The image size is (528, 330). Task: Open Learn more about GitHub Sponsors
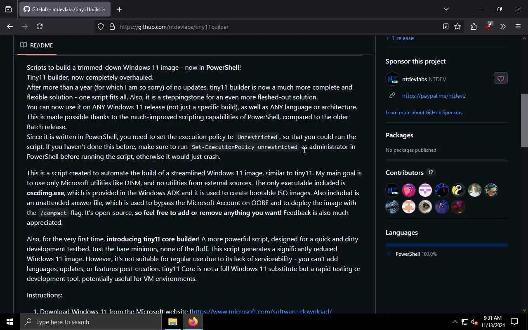pos(424,113)
